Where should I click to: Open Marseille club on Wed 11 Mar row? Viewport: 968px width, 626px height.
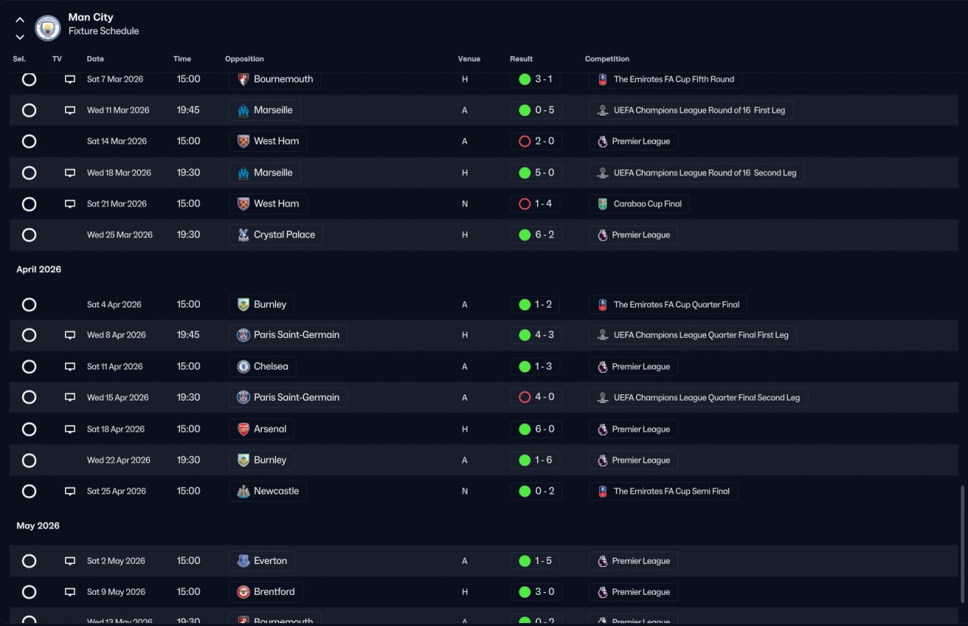[x=265, y=110]
